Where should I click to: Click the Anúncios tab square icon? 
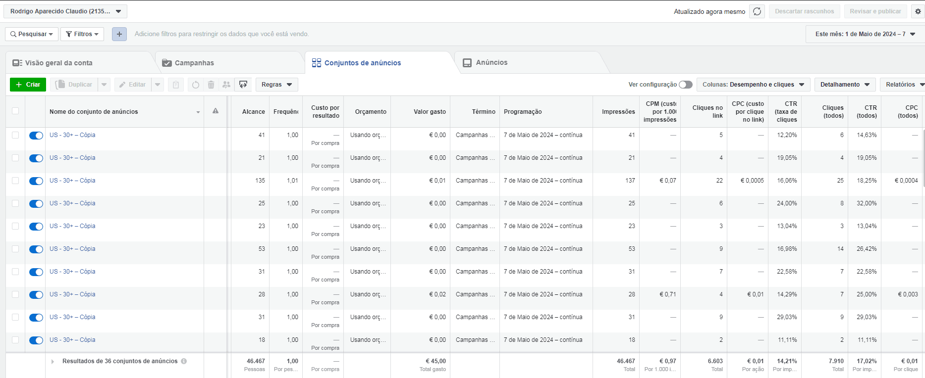coord(467,63)
